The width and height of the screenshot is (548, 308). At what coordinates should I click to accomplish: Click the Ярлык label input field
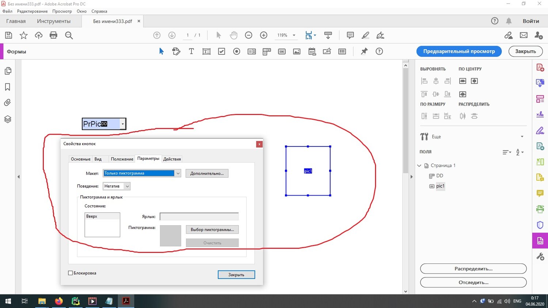point(199,217)
